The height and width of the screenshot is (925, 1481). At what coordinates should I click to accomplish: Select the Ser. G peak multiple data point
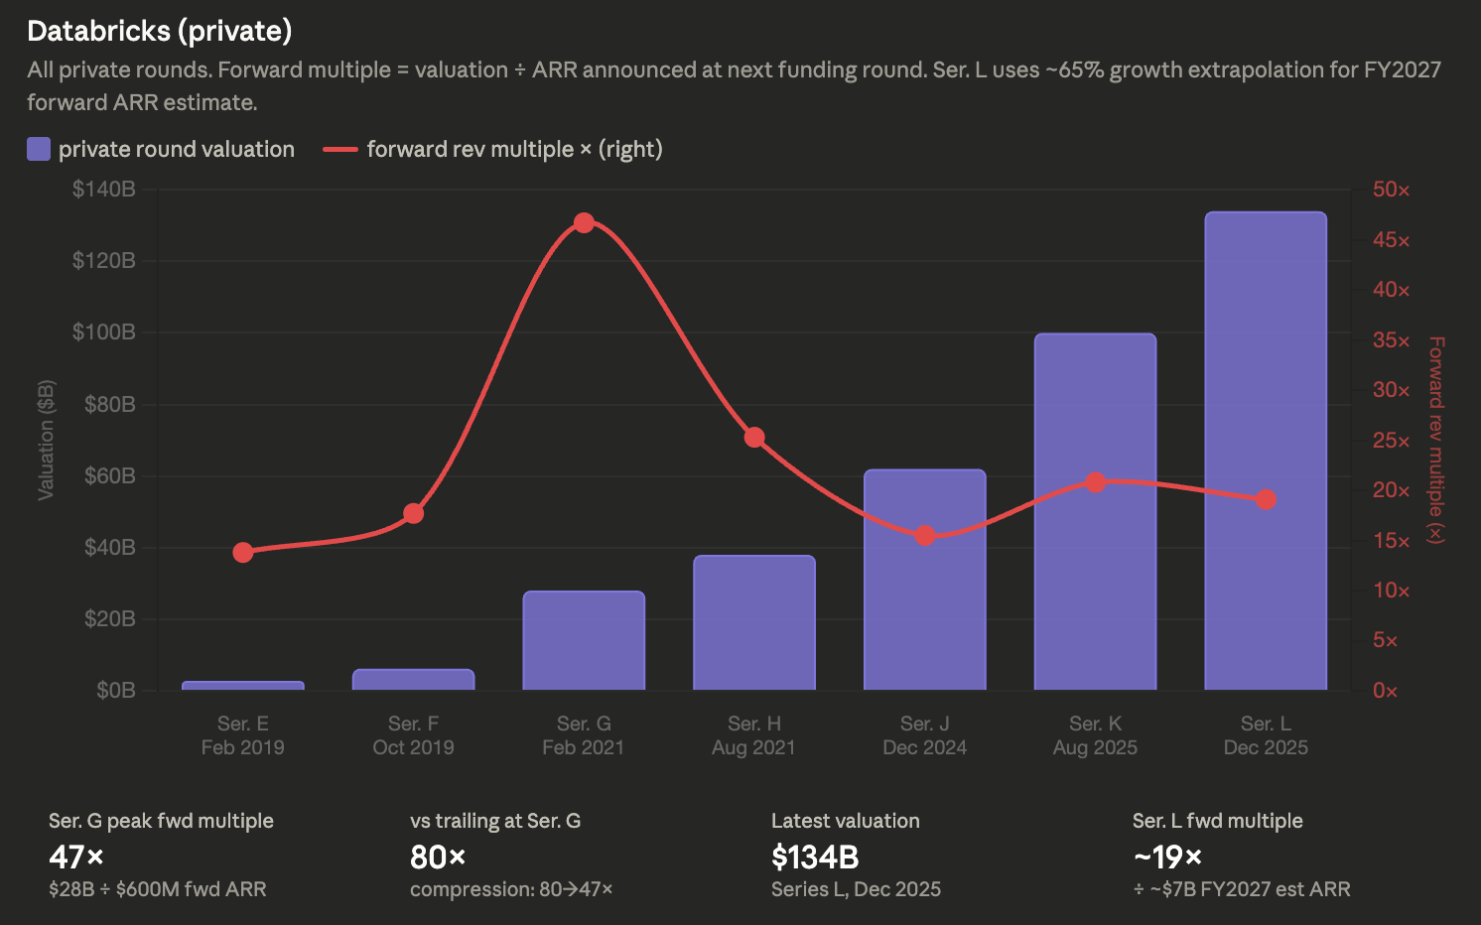point(584,222)
